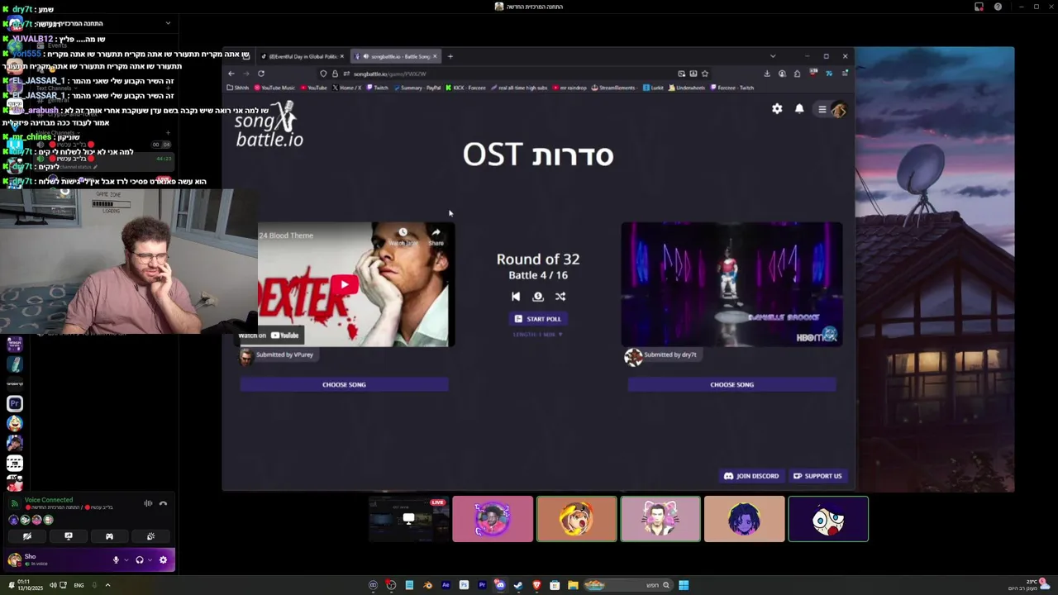Open the Summary - PayPal bookmark

[417, 88]
